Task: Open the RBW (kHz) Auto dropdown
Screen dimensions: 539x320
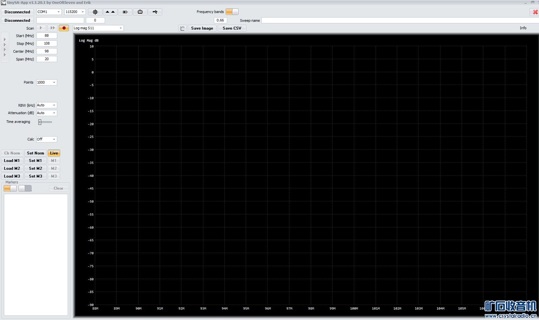Action: [46, 105]
